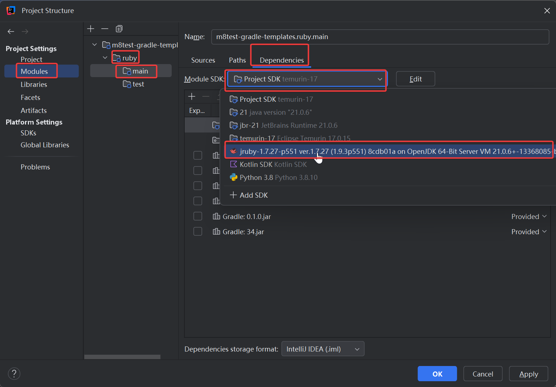The width and height of the screenshot is (556, 387).
Task: Switch to the Sources tab
Action: click(x=203, y=60)
